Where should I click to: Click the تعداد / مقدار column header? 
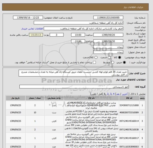click(x=35, y=98)
